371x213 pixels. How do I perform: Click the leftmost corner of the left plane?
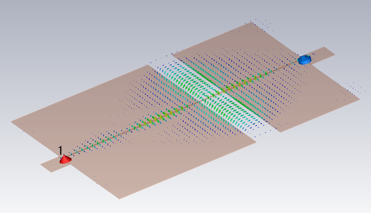click(12, 122)
